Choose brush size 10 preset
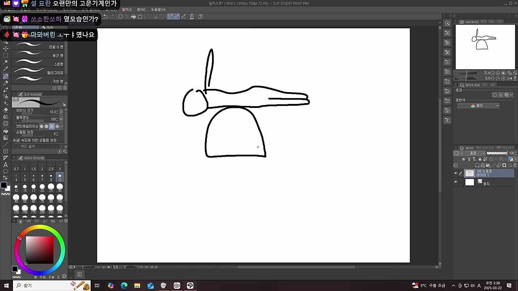The width and height of the screenshot is (518, 291). [59, 177]
